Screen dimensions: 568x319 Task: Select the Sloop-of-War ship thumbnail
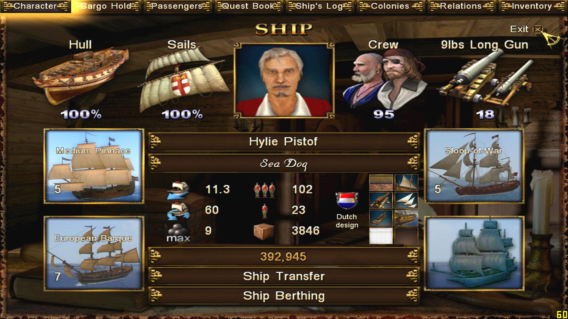[x=474, y=166]
